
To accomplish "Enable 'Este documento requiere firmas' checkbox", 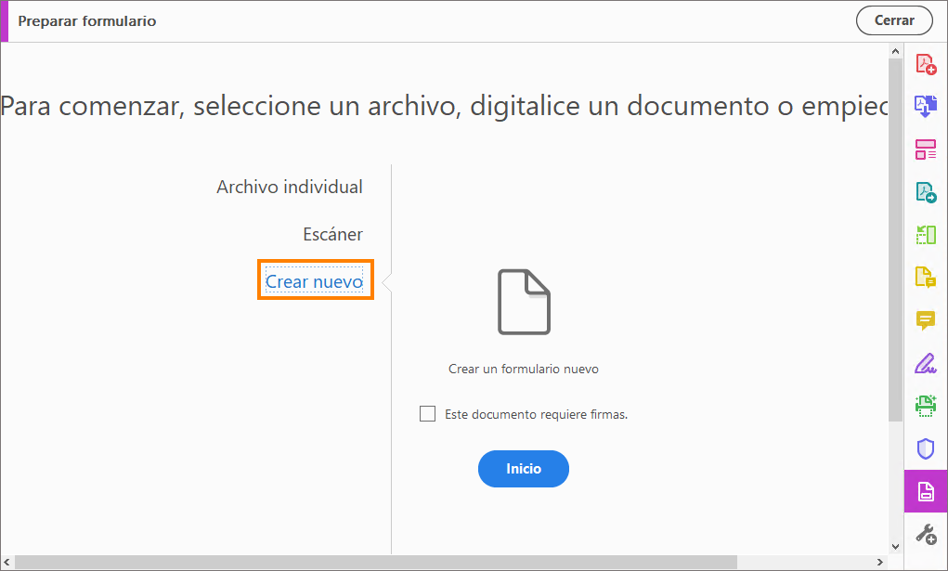I will tap(427, 414).
